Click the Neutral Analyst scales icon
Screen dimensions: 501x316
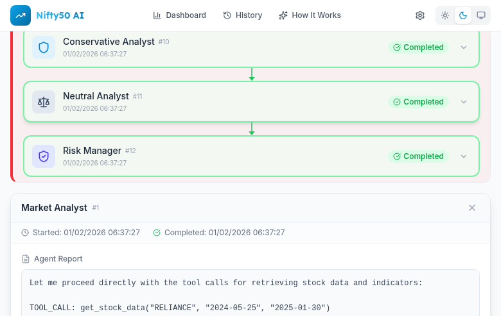click(44, 102)
